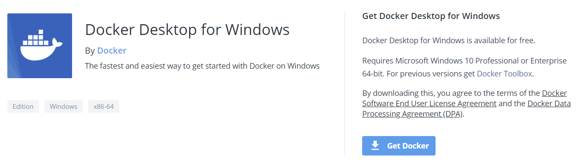Viewport: 581px width, 165px height.
Task: Click the By downloading this agreement text
Action: point(451,93)
